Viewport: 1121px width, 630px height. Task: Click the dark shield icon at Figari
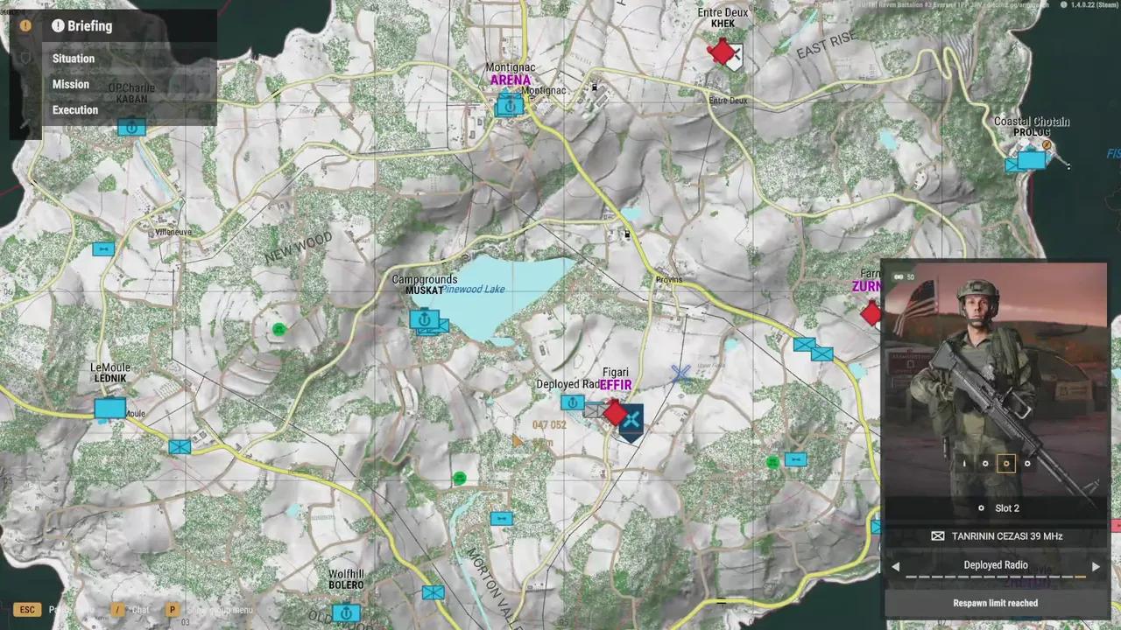631,422
